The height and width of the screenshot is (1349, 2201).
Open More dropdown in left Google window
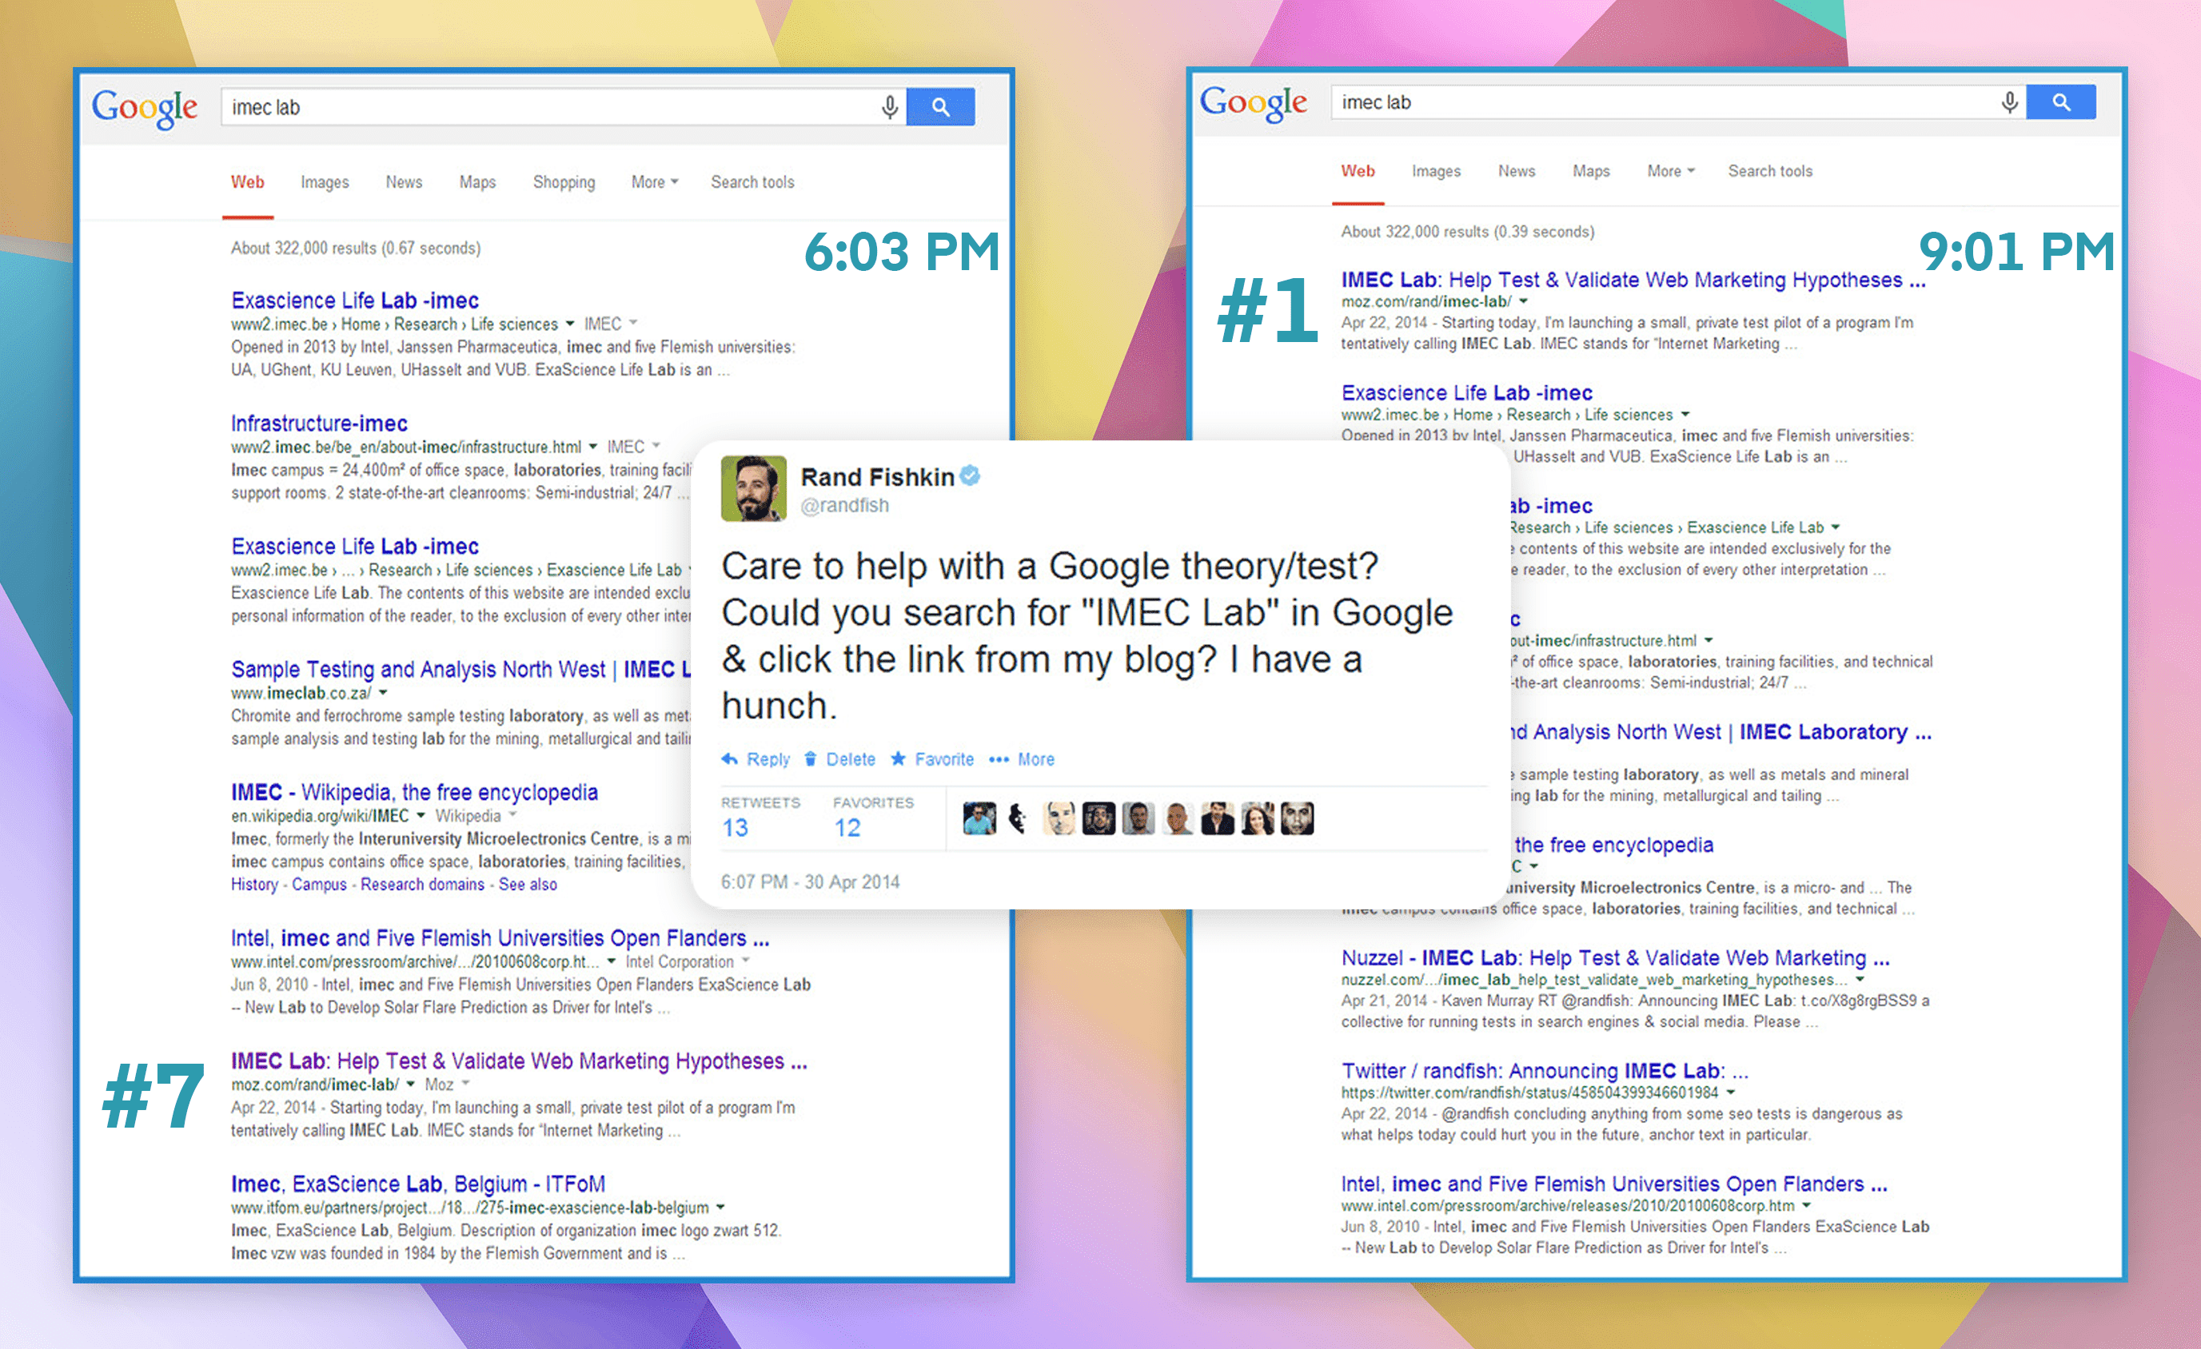click(x=655, y=182)
